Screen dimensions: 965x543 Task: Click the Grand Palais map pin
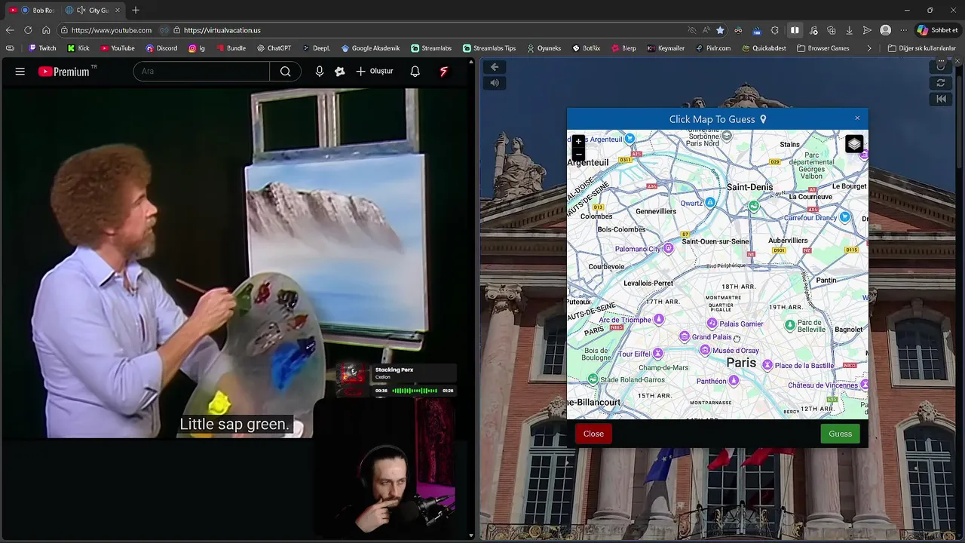[685, 336]
